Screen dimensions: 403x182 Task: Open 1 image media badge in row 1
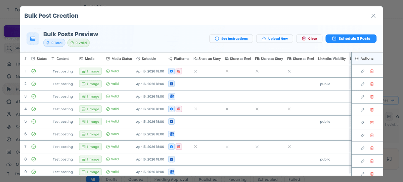coord(90,71)
